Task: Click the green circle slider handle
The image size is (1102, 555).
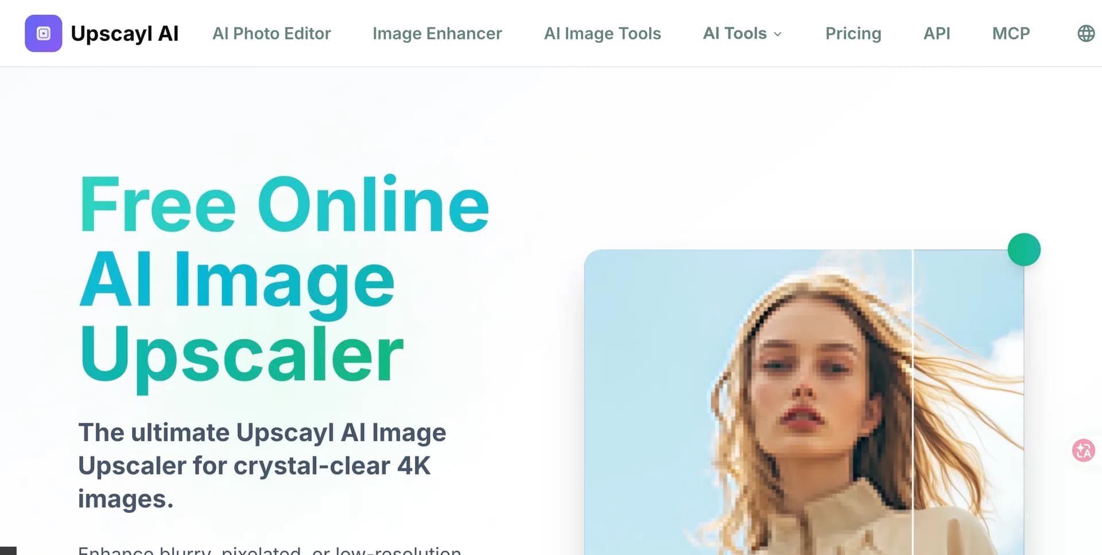Action: click(1024, 249)
